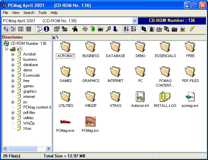The width and height of the screenshot is (208, 160).
Task: Expand the pdf-files tree folder
Action: 13,113
